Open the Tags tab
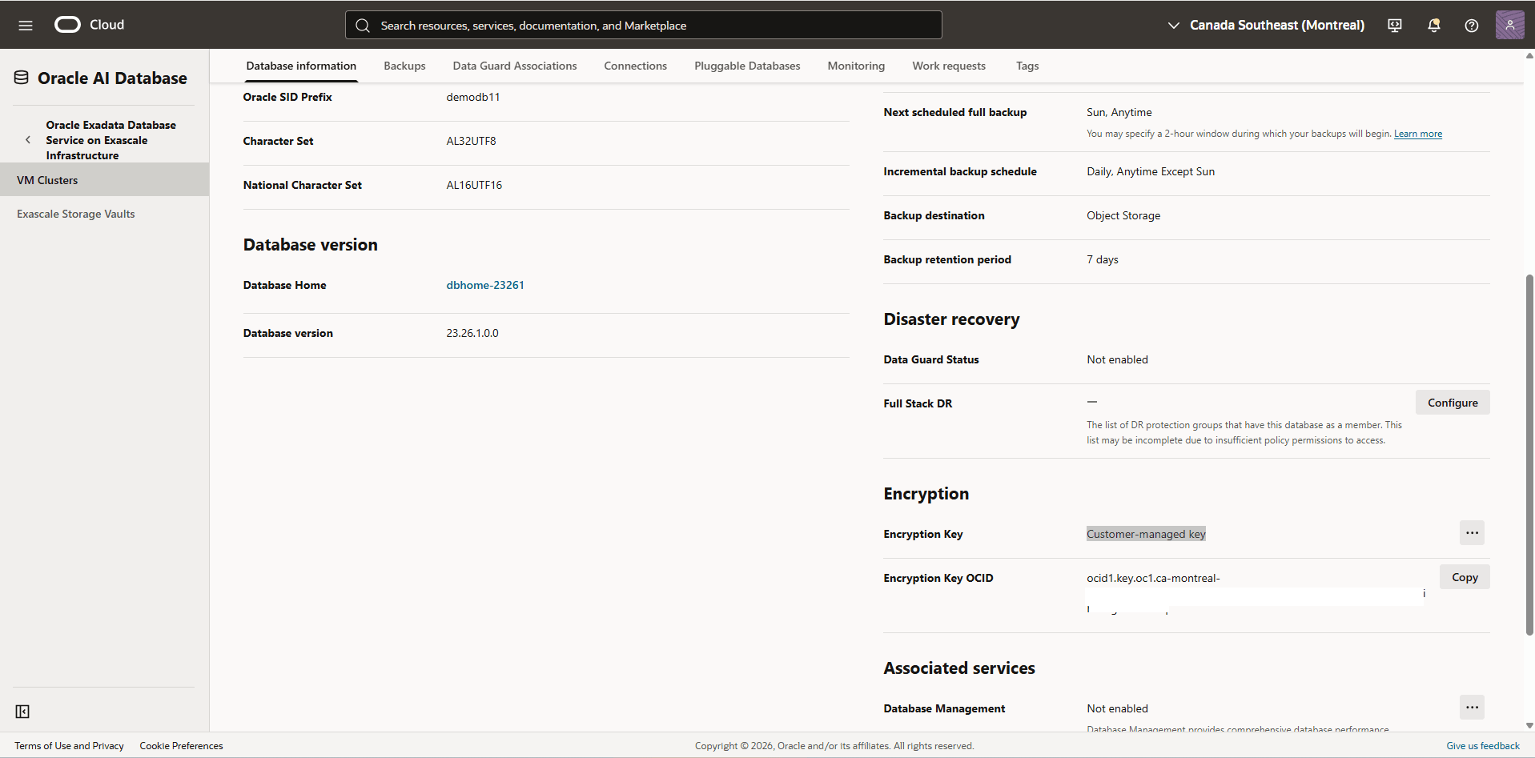Viewport: 1535px width, 758px height. (1027, 66)
